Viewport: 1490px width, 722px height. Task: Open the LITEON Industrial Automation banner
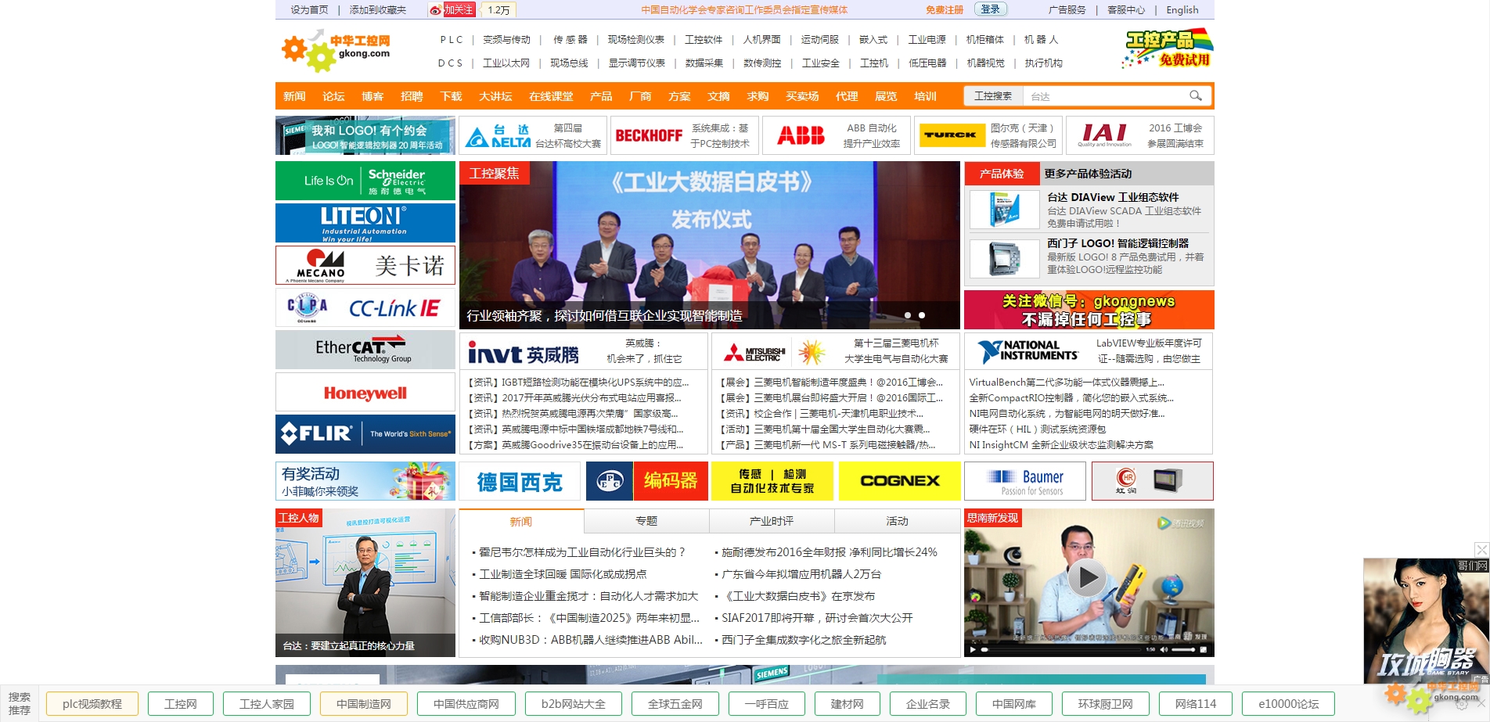365,223
